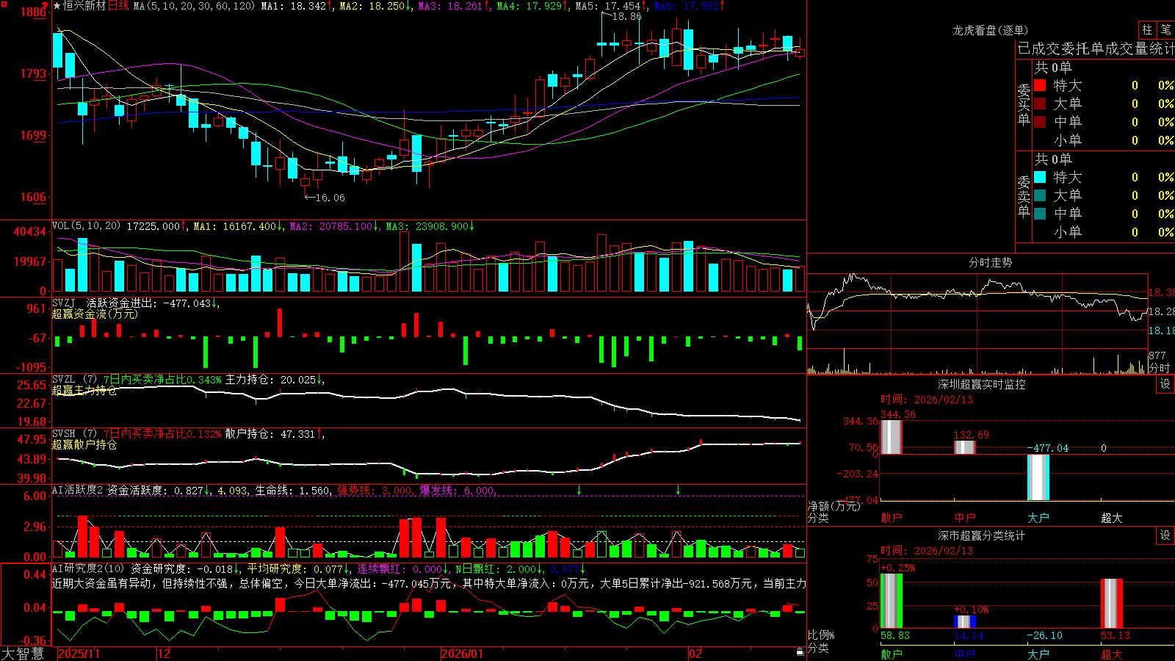Select the 龙虎看盘(逐单) panel title
1175x661 pixels.
pos(990,30)
